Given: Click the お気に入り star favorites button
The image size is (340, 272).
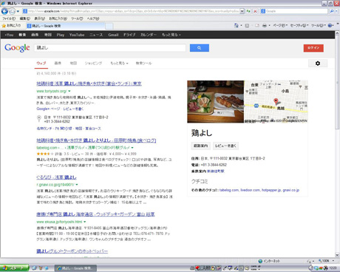Looking at the screenshot, I should [11, 26].
